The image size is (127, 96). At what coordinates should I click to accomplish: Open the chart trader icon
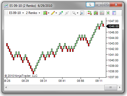90,13
